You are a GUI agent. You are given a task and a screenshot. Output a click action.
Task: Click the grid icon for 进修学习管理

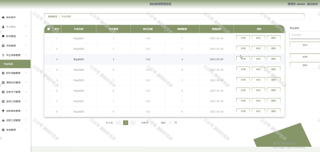(3, 92)
